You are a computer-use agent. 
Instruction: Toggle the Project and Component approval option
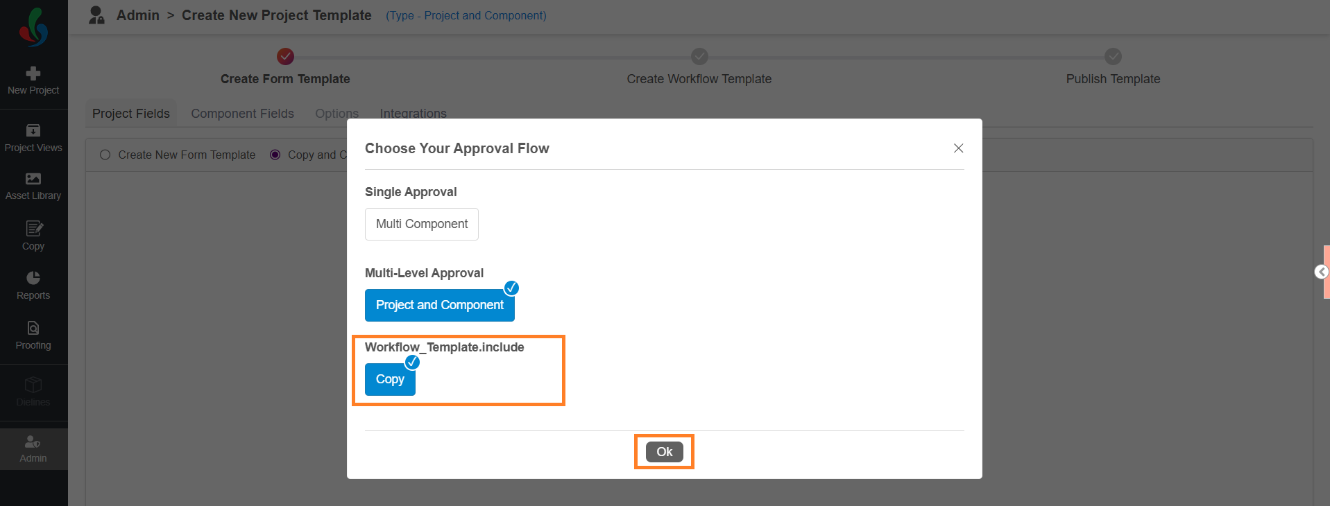click(x=440, y=305)
